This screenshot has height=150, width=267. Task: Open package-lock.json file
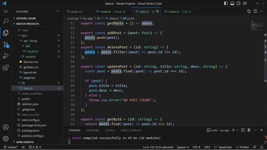tap(38, 125)
